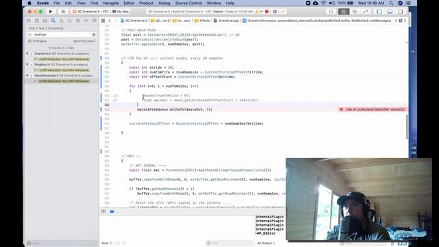The height and width of the screenshot is (247, 439).
Task: Hide the debug area with collapse button
Action: (x=104, y=211)
